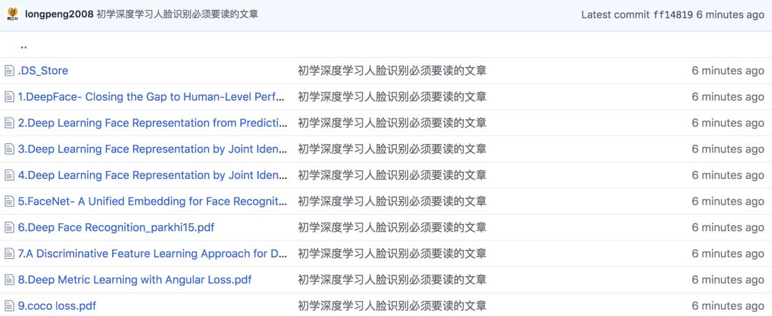Click '6 minutes ago' in 5.FaceNet row
The height and width of the screenshot is (316, 772).
(728, 201)
